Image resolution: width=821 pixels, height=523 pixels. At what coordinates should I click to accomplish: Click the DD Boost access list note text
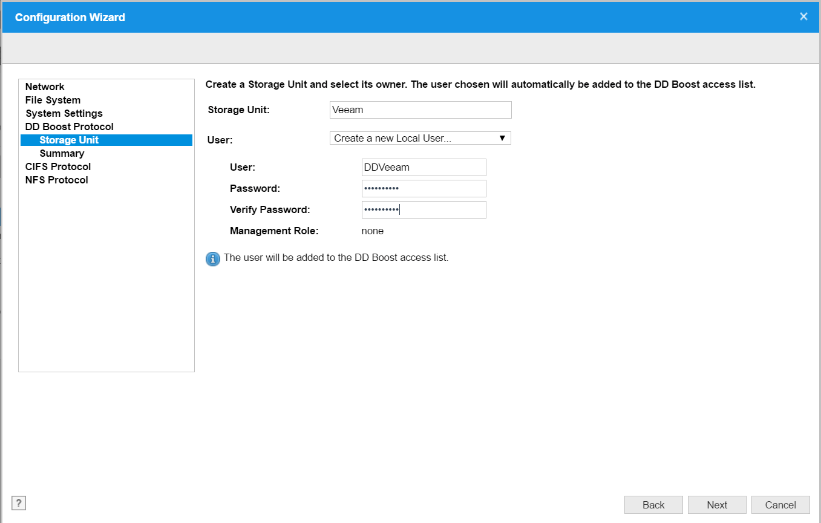[x=336, y=257]
